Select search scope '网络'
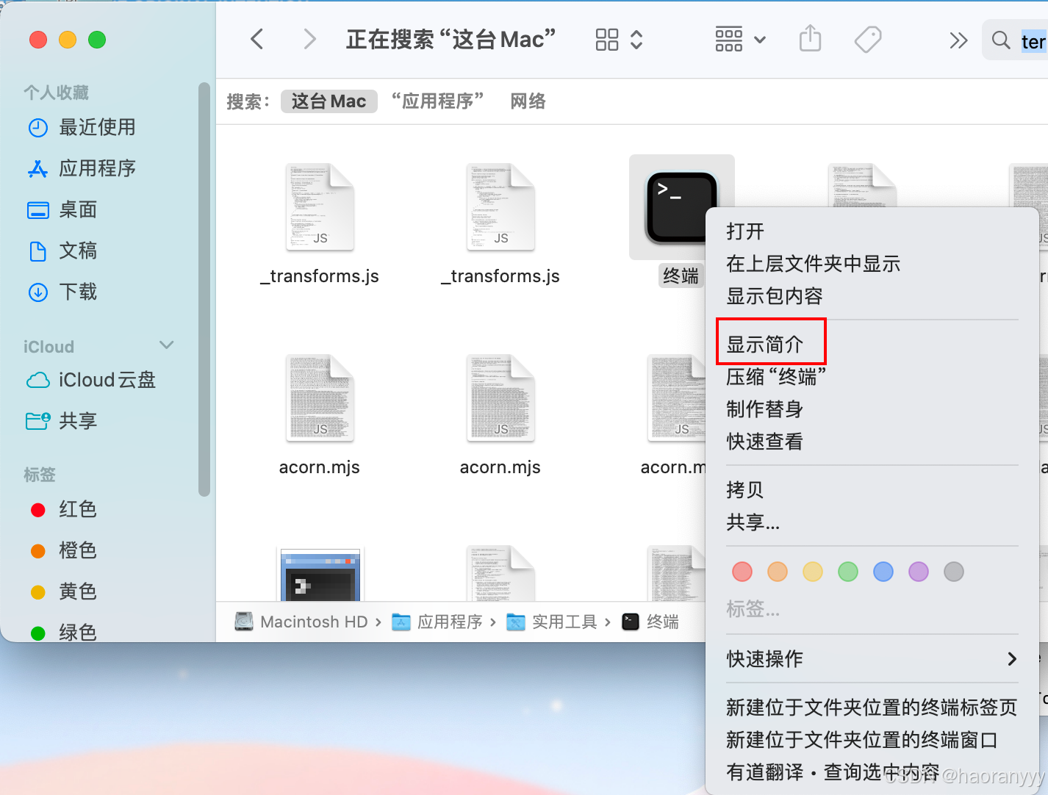 coord(528,101)
